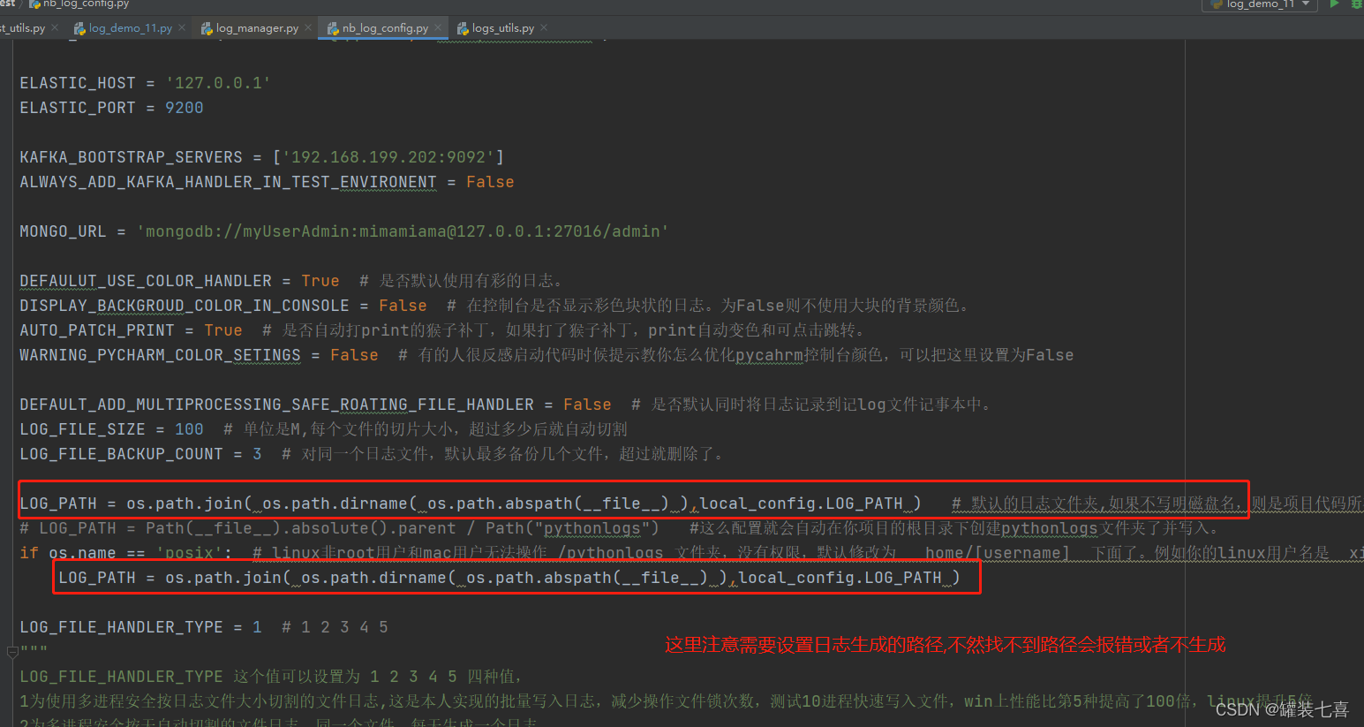The image size is (1364, 727).
Task: Click the MONGO_URL variable
Action: [63, 231]
